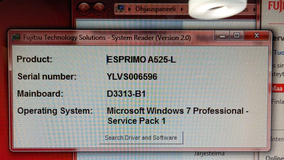Click the Operating System: label

(55, 111)
